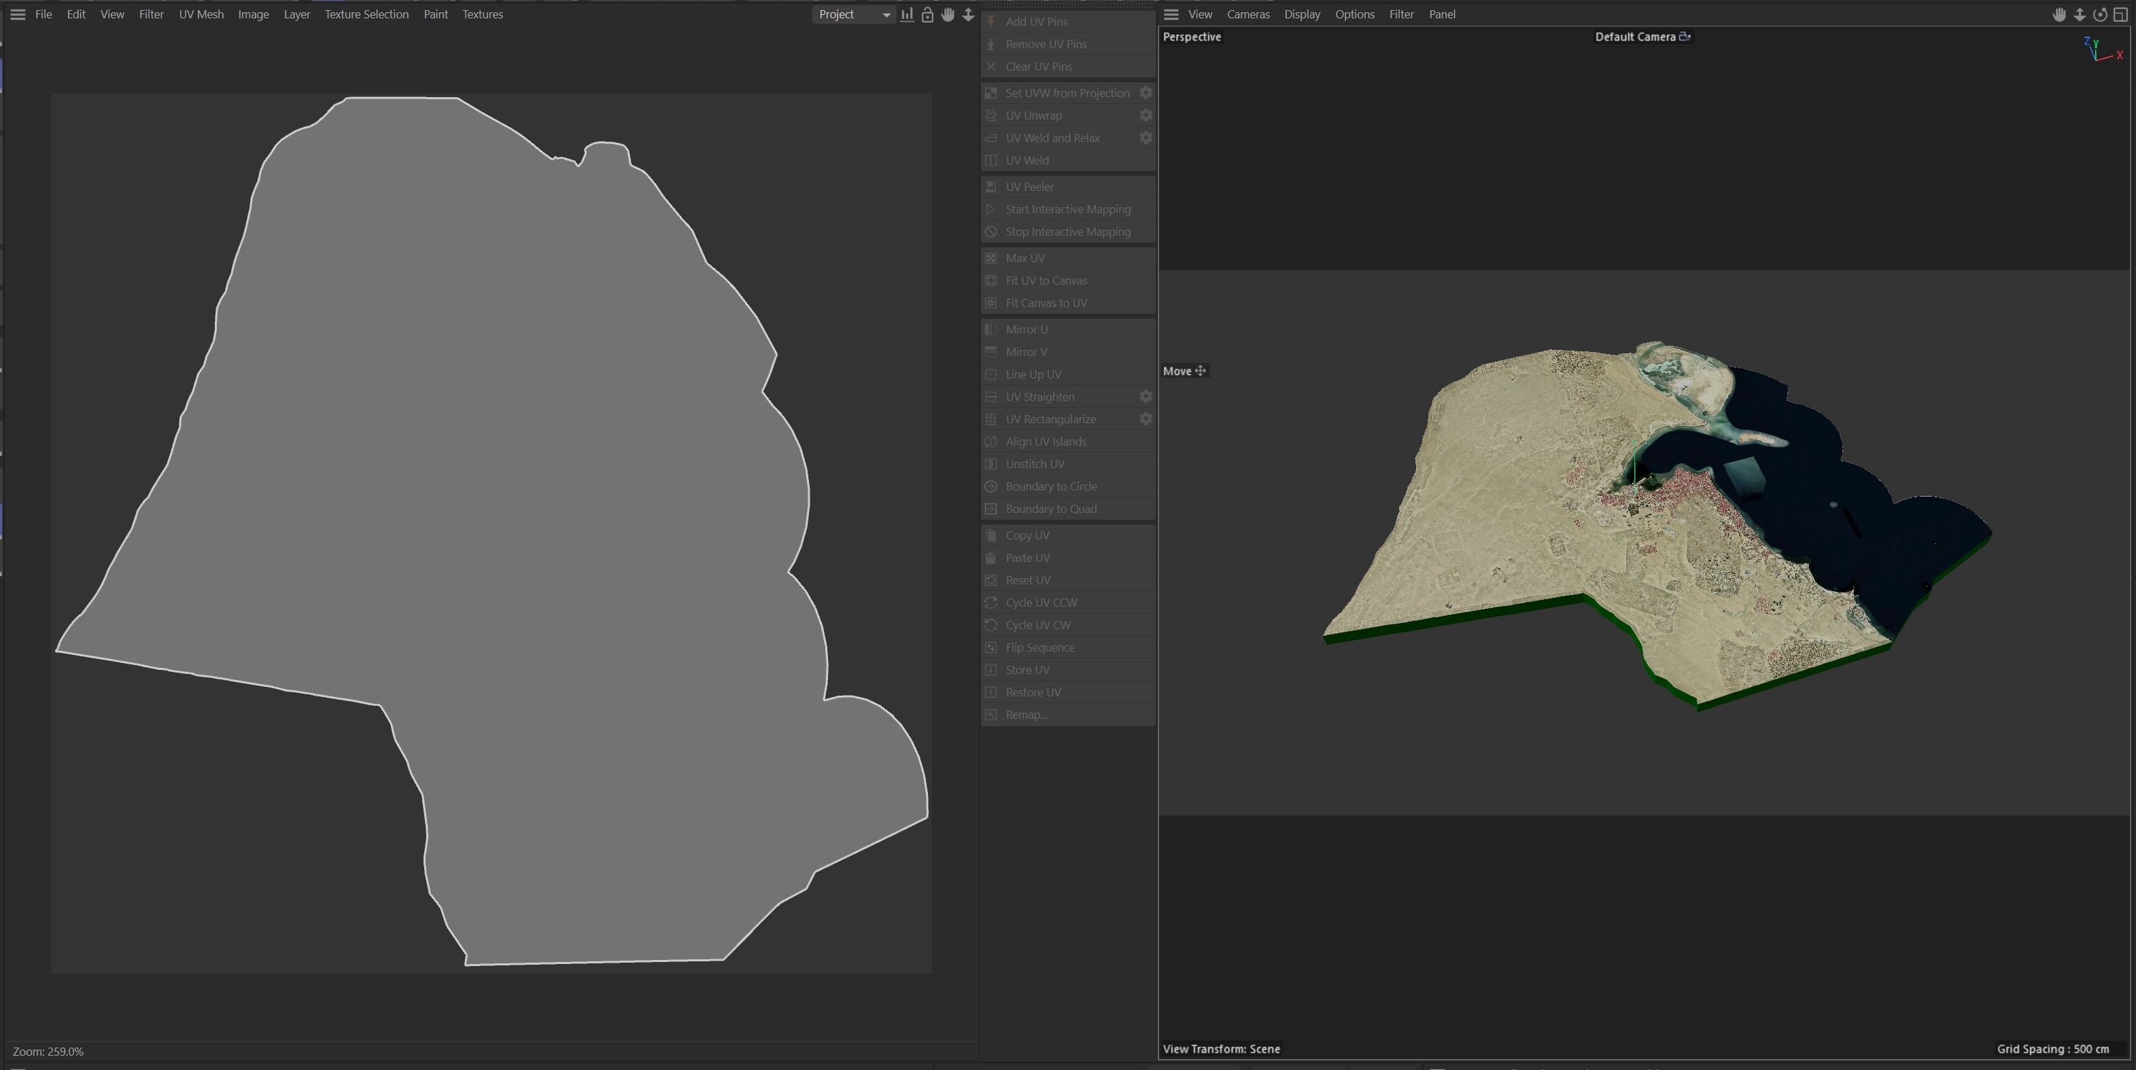Open UV Unwrap settings gear
2136x1070 pixels.
[1145, 115]
